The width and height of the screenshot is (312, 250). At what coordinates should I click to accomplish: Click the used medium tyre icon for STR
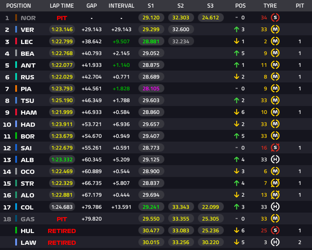click(x=275, y=183)
